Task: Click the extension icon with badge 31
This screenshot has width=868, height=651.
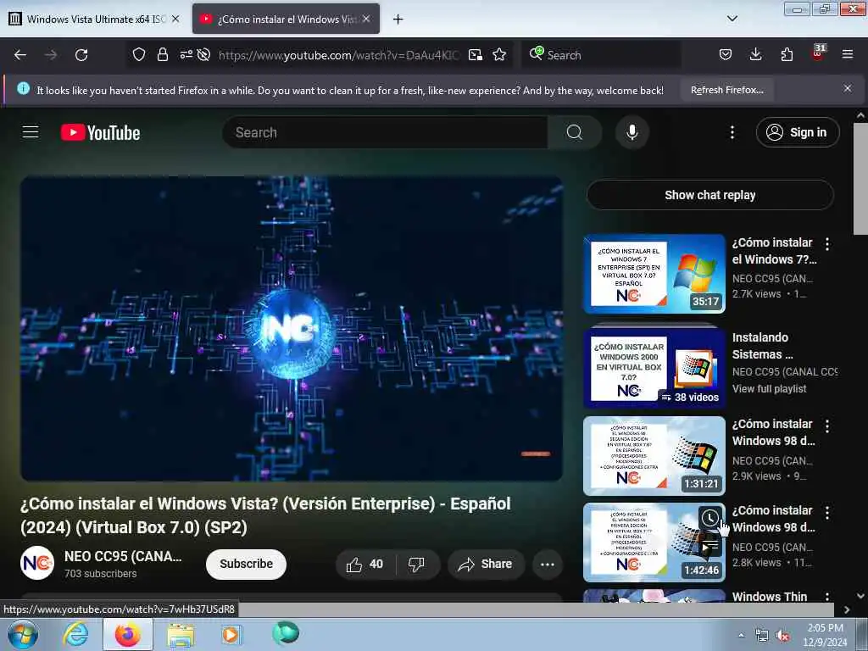Action: point(818,53)
